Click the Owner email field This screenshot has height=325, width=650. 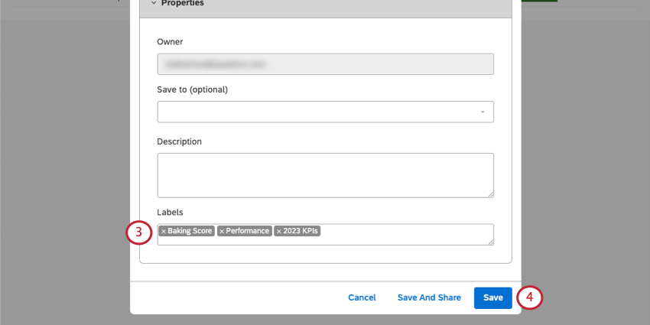(x=325, y=64)
